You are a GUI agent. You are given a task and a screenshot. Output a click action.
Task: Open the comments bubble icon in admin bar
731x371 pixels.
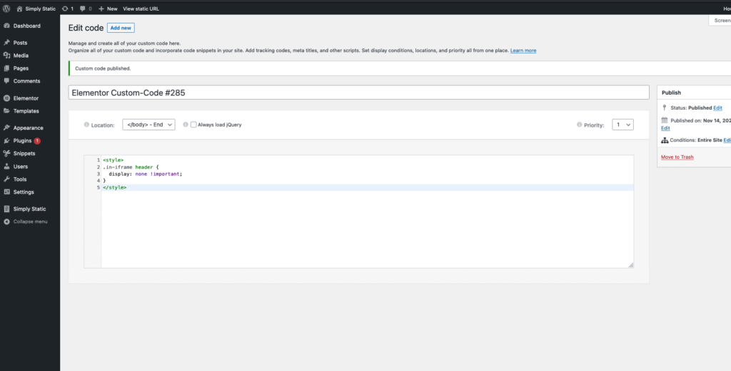[83, 9]
